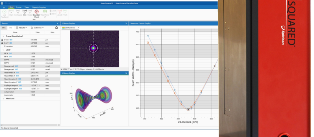Viewport: 314px width, 137px height.
Task: Click the Boundary Check icon
Action: (x=36, y=11)
